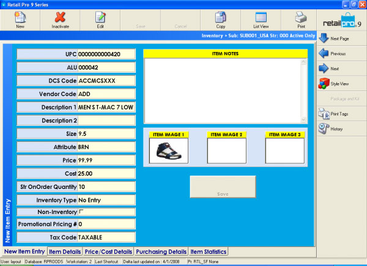Select the New Item Entry tab
Image resolution: width=367 pixels, height=266 pixels.
click(x=24, y=251)
